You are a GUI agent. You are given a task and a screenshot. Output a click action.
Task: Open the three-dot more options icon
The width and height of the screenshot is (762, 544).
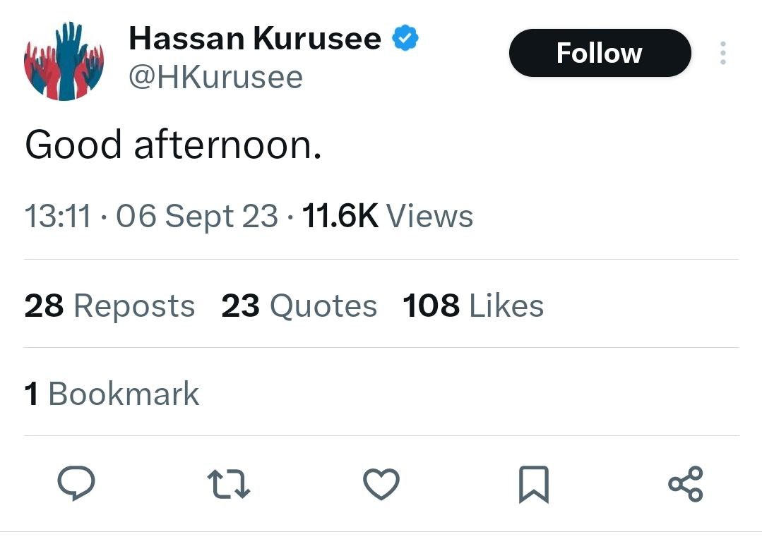click(723, 52)
